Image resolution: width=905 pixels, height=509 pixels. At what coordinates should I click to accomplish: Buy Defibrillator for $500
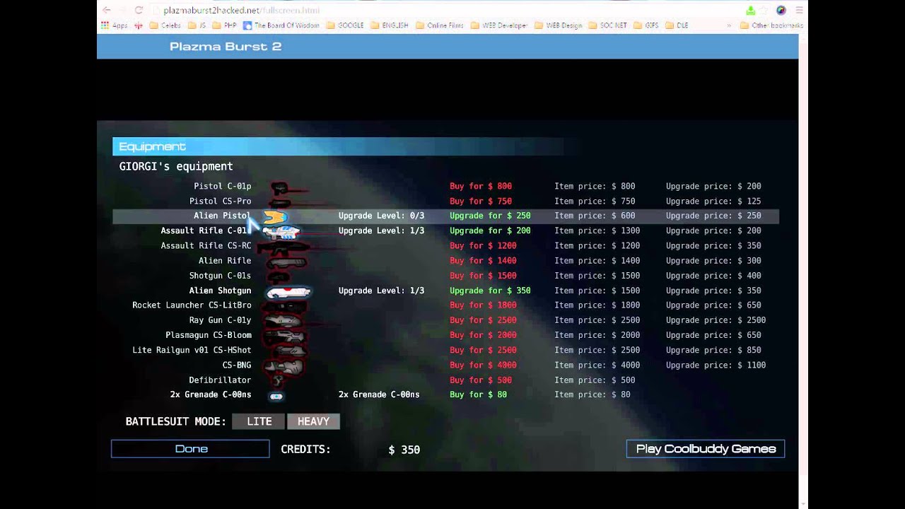(481, 380)
